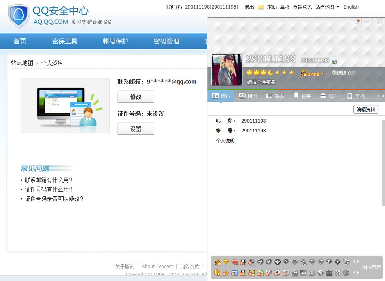
Task: Click the megaphone icon in the icon strip
Action: [346, 262]
